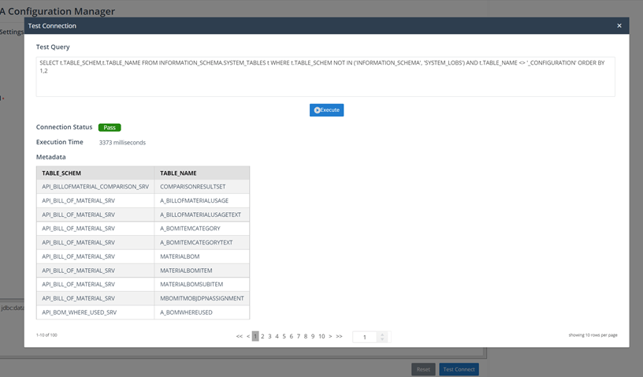Go to next page with > control
This screenshot has height=377, width=643.
pyautogui.click(x=330, y=337)
